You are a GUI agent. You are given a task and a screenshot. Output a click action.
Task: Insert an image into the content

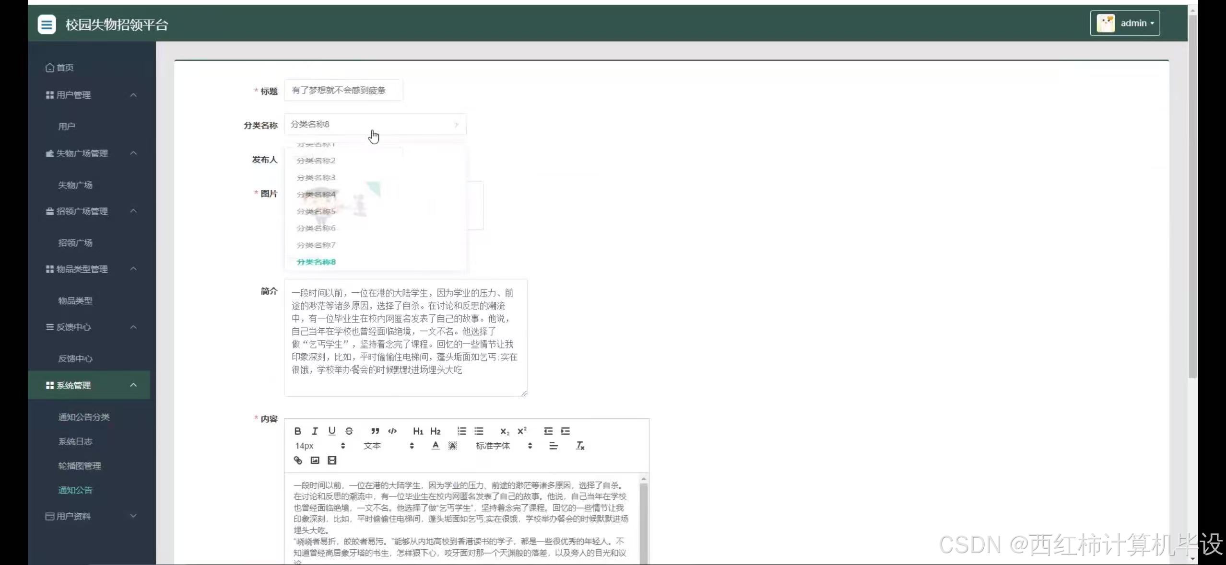tap(315, 460)
